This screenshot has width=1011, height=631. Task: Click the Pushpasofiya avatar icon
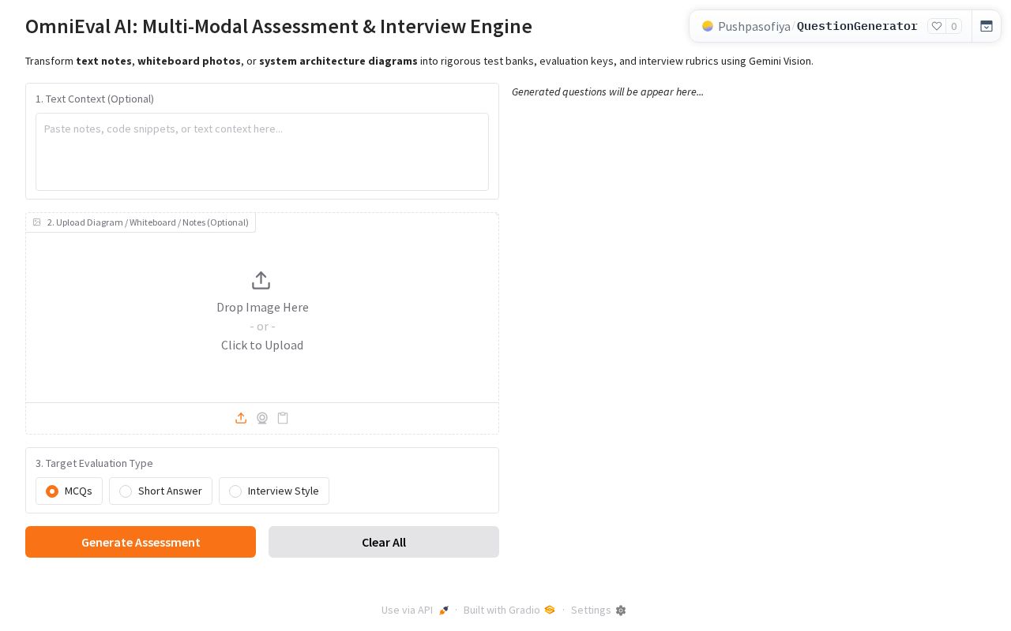[x=708, y=26]
